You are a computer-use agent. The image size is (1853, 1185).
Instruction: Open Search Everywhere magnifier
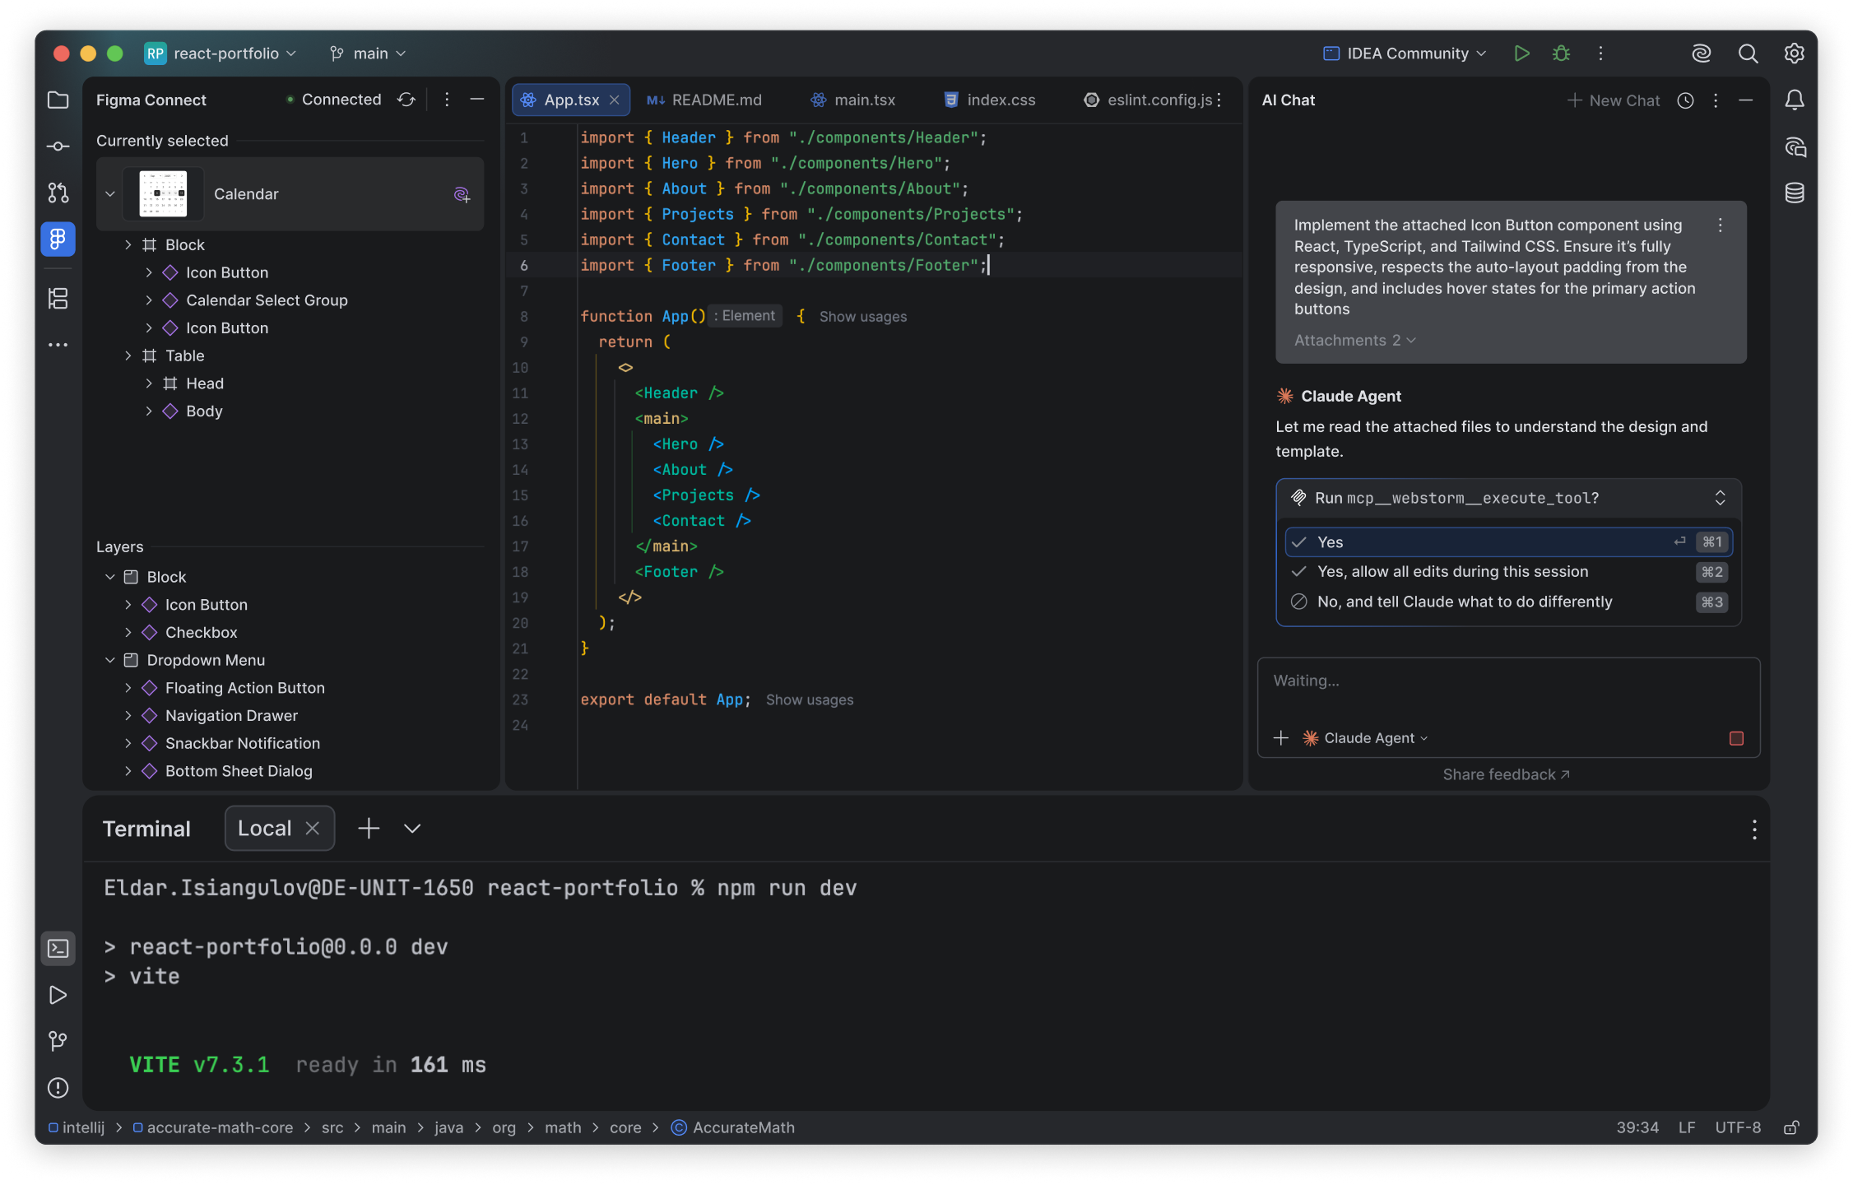pos(1748,53)
